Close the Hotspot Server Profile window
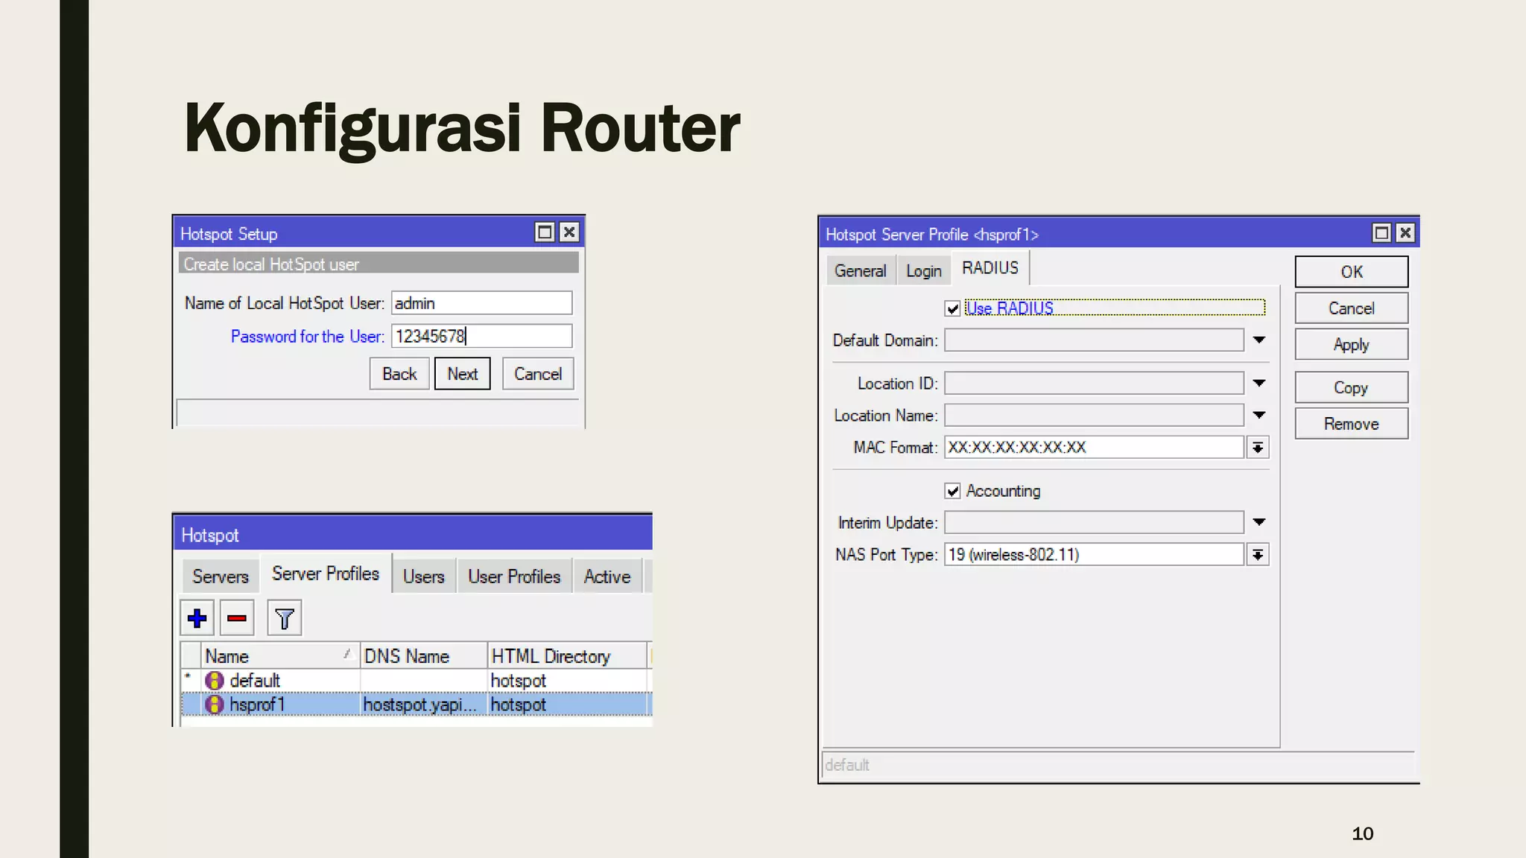The height and width of the screenshot is (858, 1526). (x=1405, y=233)
